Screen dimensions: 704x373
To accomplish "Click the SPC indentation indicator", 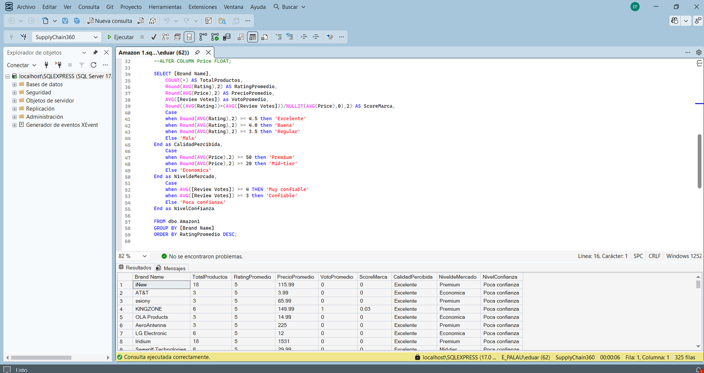I will click(x=638, y=256).
